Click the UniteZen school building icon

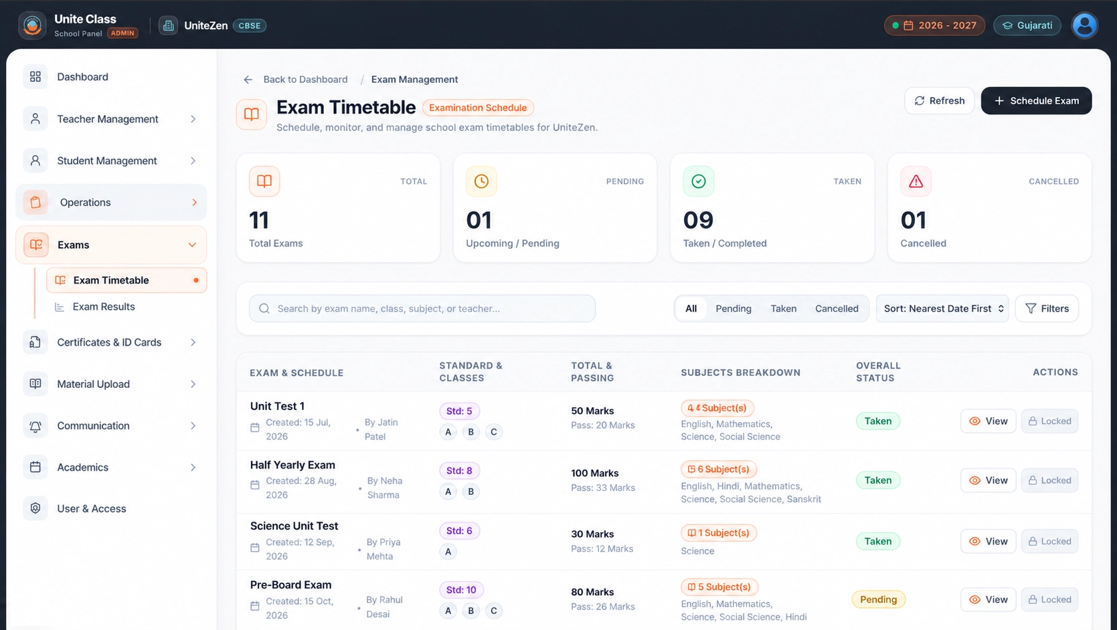(x=168, y=25)
